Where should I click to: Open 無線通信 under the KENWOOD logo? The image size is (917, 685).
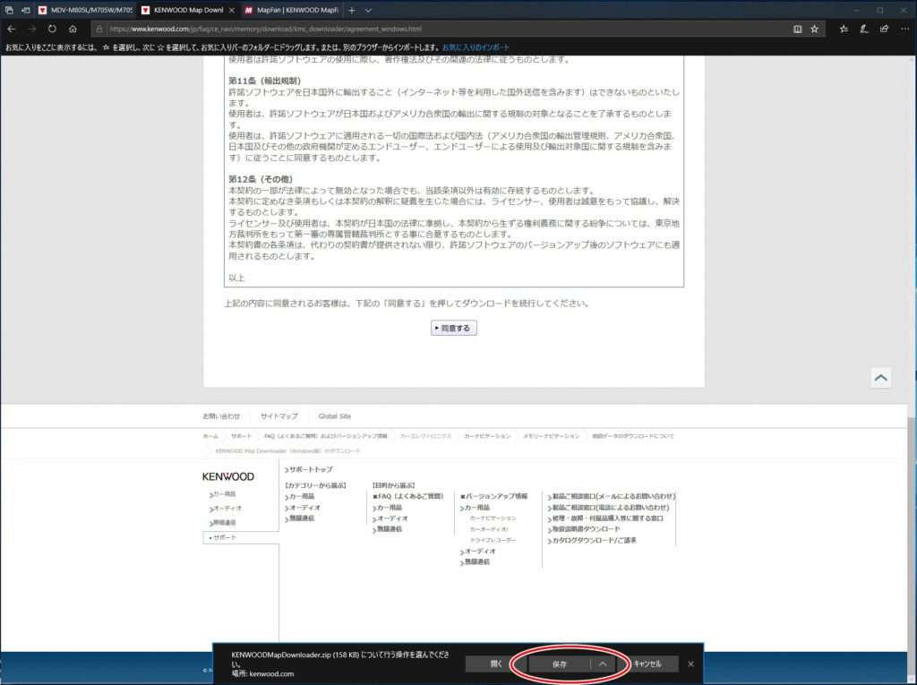[222, 522]
